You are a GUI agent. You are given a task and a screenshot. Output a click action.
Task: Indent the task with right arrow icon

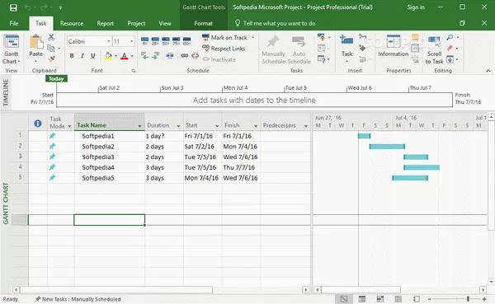pyautogui.click(x=155, y=56)
